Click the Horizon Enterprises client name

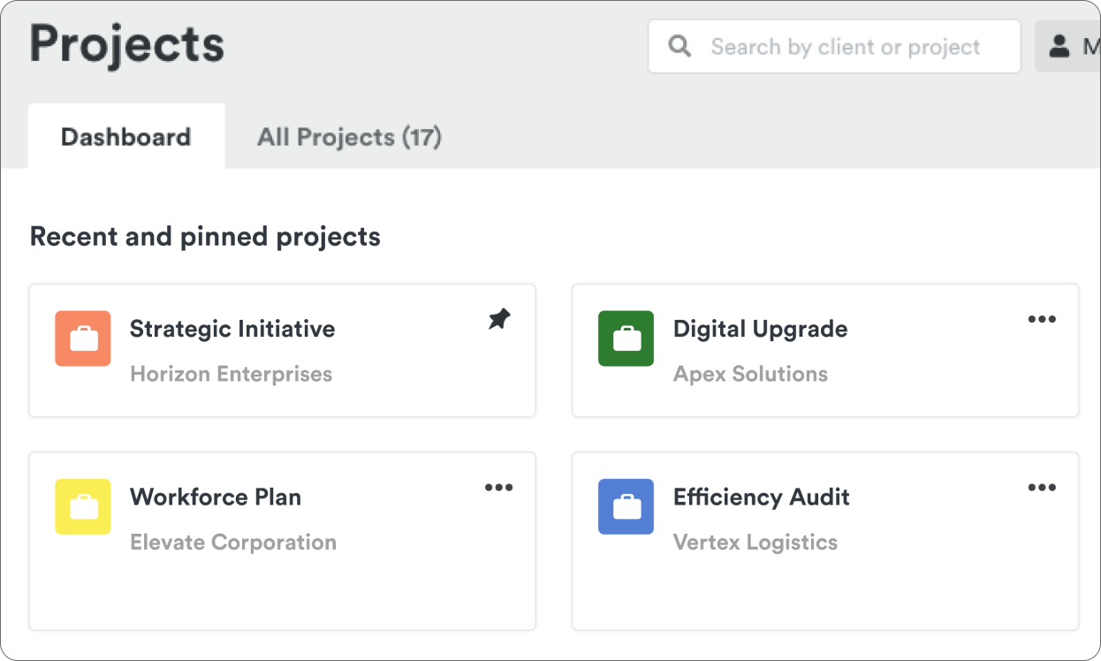click(231, 374)
